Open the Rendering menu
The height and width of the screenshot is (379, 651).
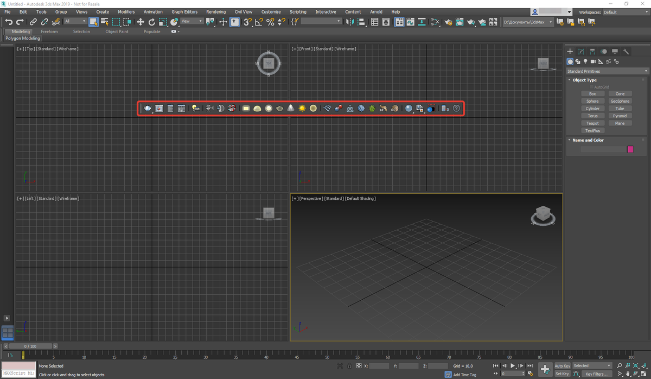point(216,11)
